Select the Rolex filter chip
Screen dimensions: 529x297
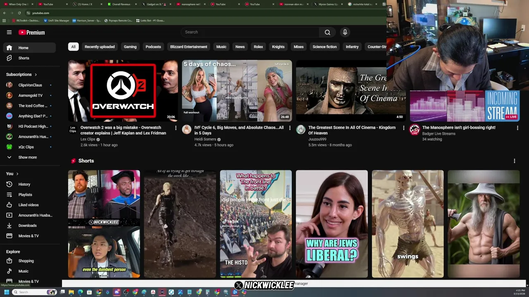(x=258, y=47)
